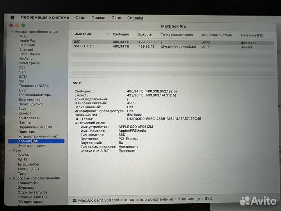Open the Файл menu

(x=80, y=18)
